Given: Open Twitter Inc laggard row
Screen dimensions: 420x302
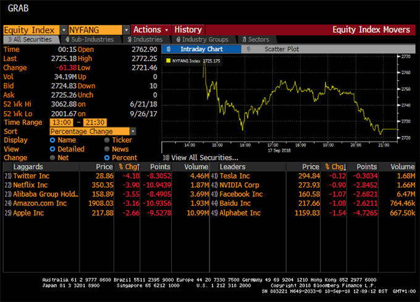Looking at the screenshot, I should tap(106, 176).
